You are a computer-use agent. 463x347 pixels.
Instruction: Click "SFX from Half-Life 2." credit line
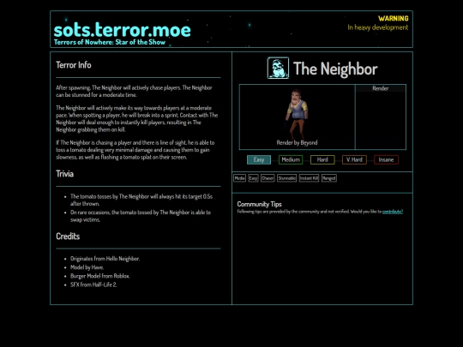click(x=93, y=284)
